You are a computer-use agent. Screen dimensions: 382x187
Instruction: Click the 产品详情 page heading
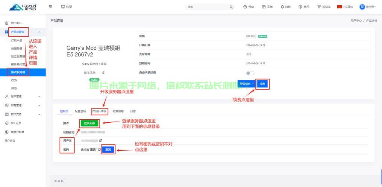pyautogui.click(x=57, y=21)
